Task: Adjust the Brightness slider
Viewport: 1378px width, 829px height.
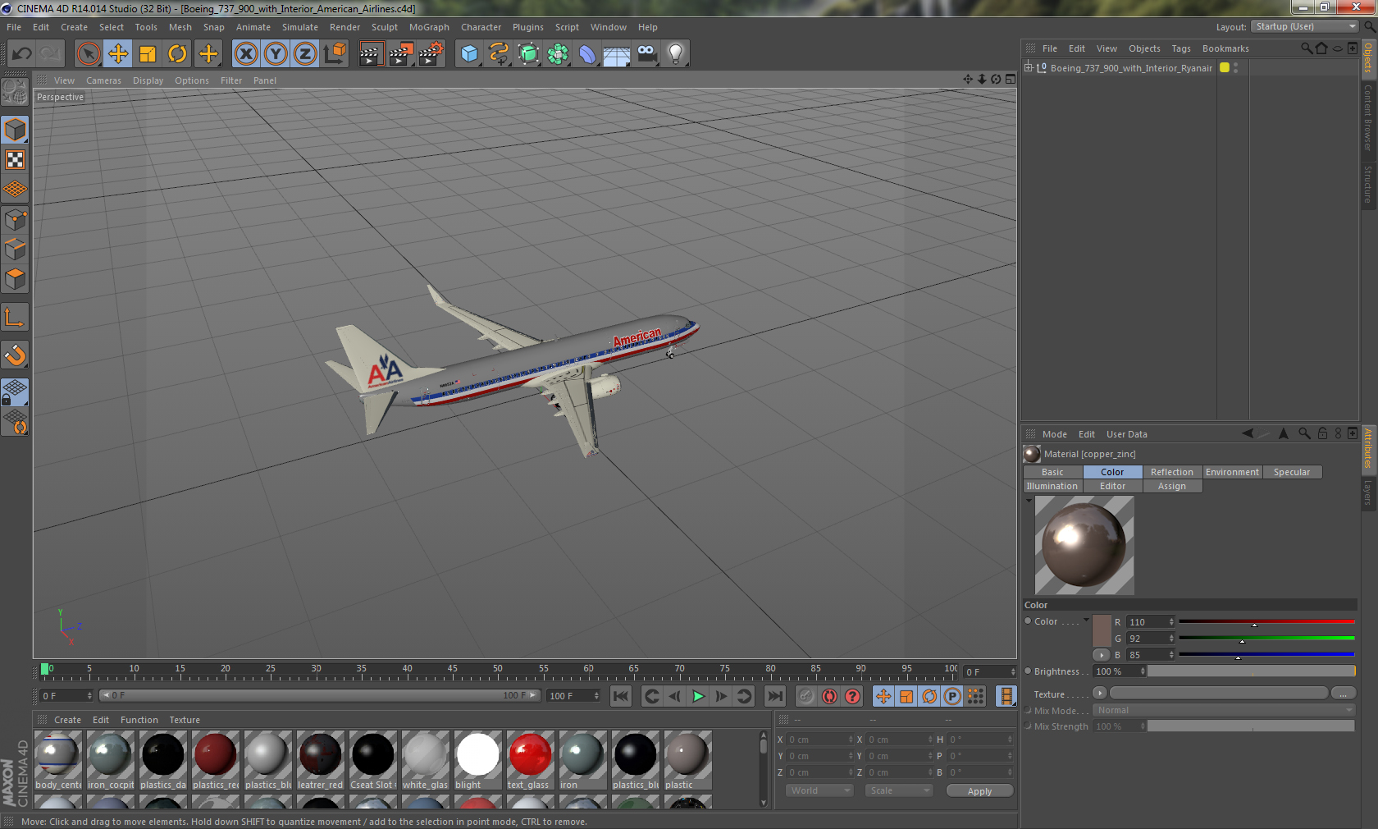Action: click(1251, 671)
